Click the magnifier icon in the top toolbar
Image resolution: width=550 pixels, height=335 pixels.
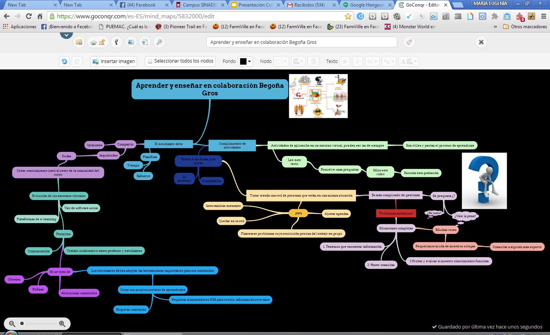pos(159,42)
